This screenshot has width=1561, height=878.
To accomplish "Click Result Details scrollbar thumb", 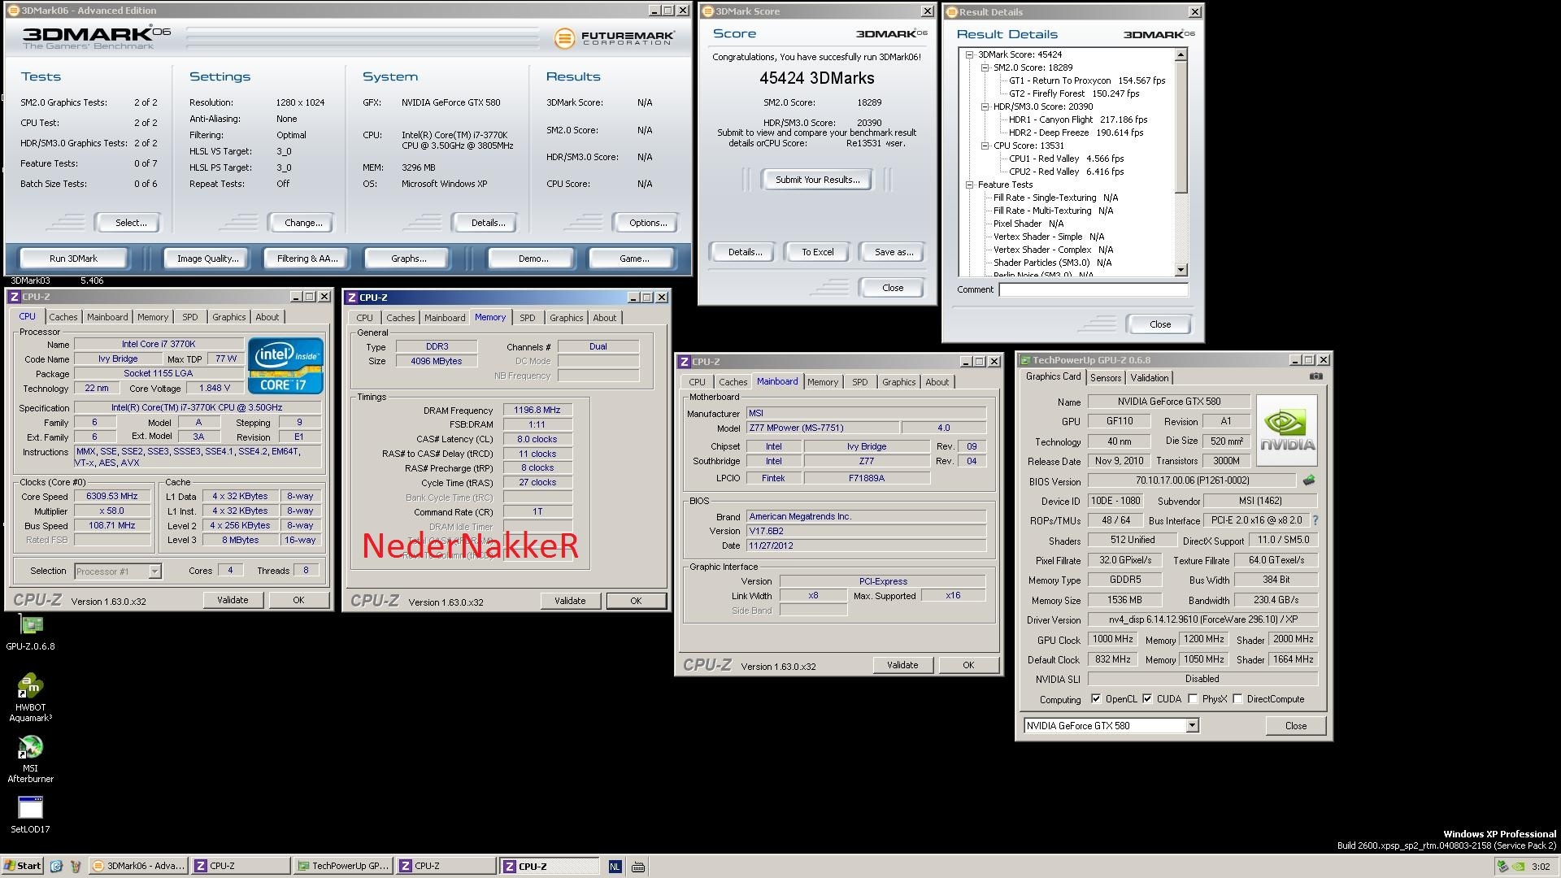I will point(1181,128).
